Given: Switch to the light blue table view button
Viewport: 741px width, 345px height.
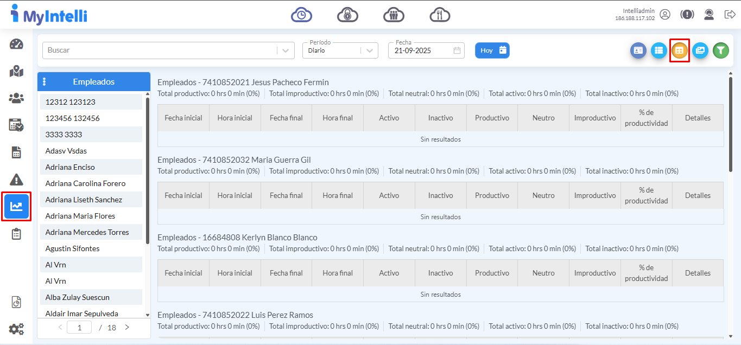Looking at the screenshot, I should (x=658, y=50).
